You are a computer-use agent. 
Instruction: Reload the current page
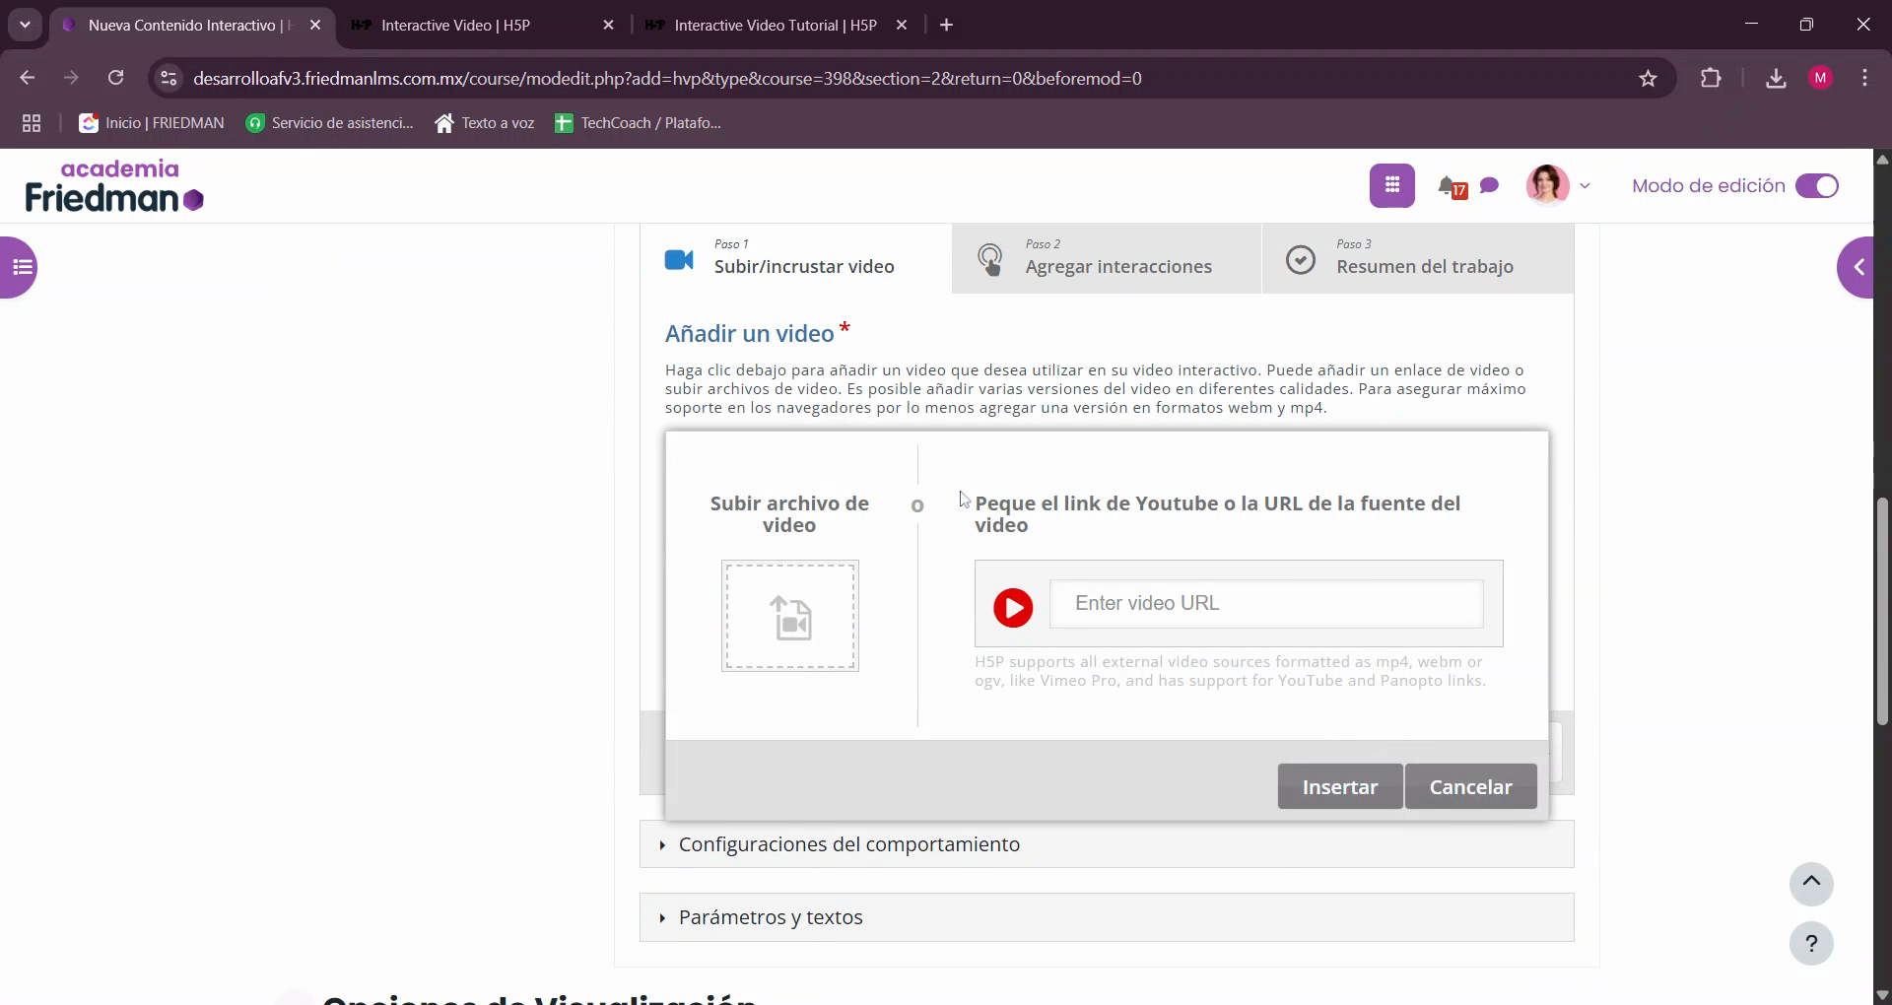coord(115,78)
